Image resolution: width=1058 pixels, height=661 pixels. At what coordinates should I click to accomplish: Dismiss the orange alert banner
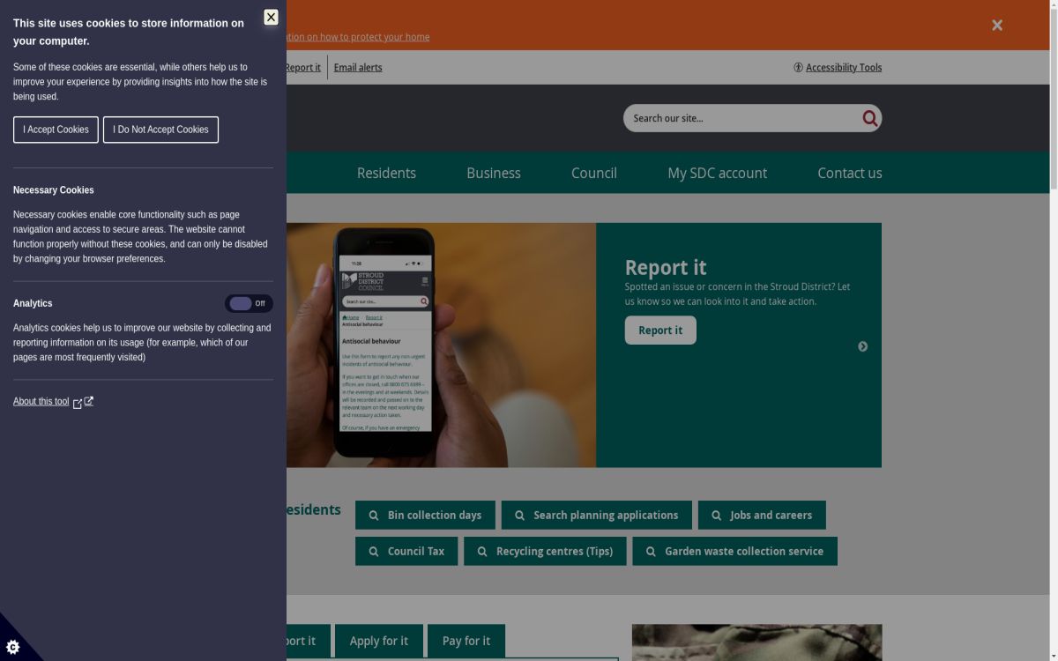996,26
